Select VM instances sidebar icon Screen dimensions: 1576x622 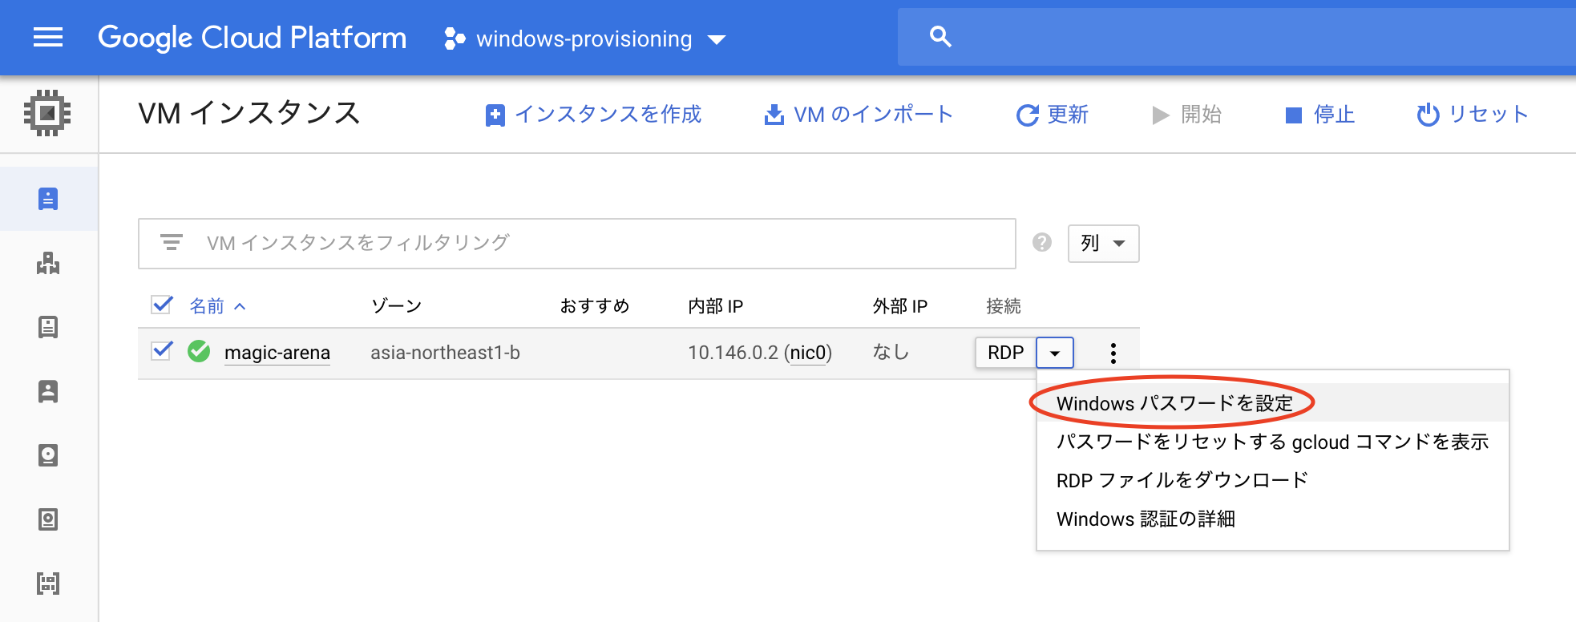(x=48, y=199)
